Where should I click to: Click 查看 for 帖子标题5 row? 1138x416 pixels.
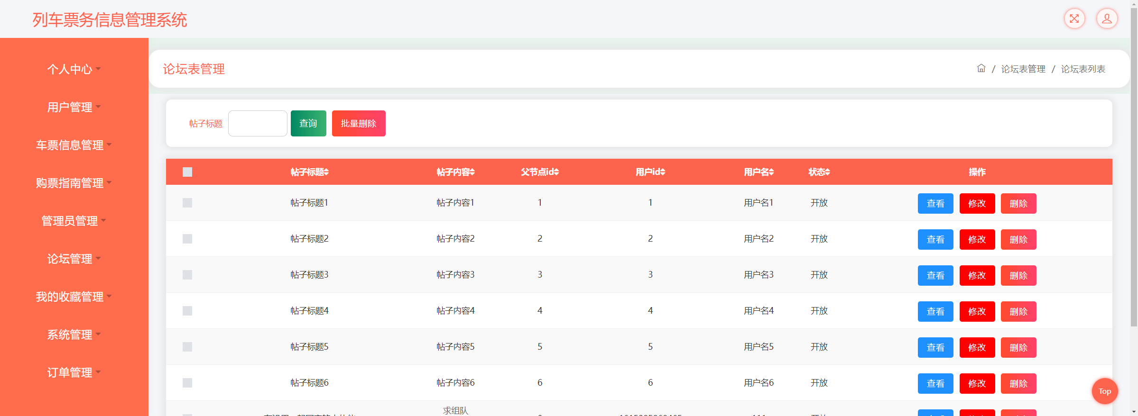click(x=935, y=347)
